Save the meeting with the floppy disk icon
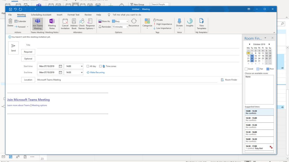The height and width of the screenshot is (162, 289). 10,9
